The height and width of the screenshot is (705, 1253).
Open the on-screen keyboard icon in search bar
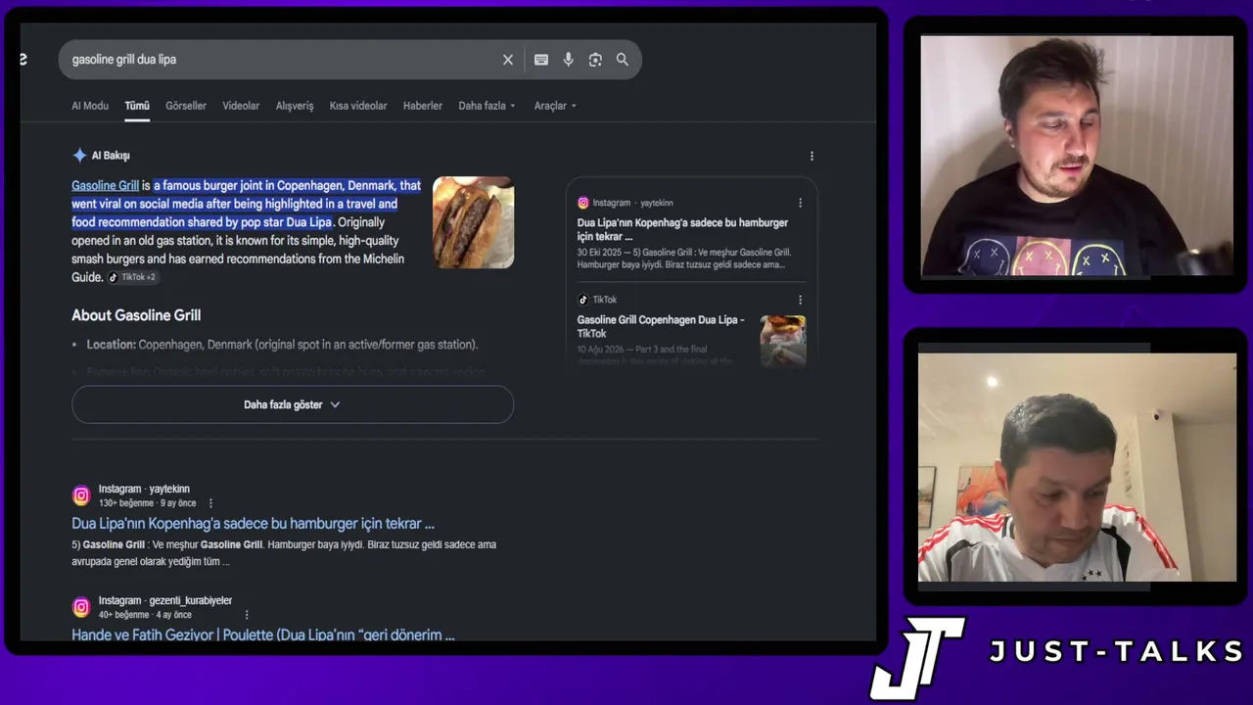541,60
